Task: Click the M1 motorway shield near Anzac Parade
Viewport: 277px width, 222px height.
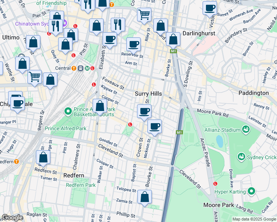Action: click(x=179, y=132)
